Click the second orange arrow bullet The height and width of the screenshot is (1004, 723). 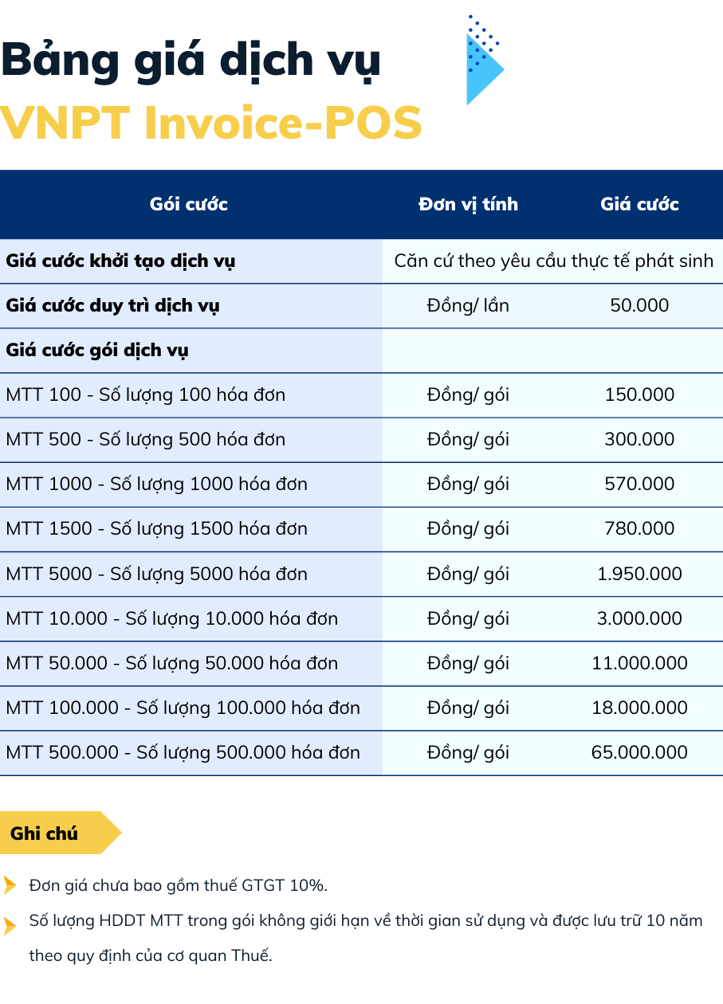10,925
